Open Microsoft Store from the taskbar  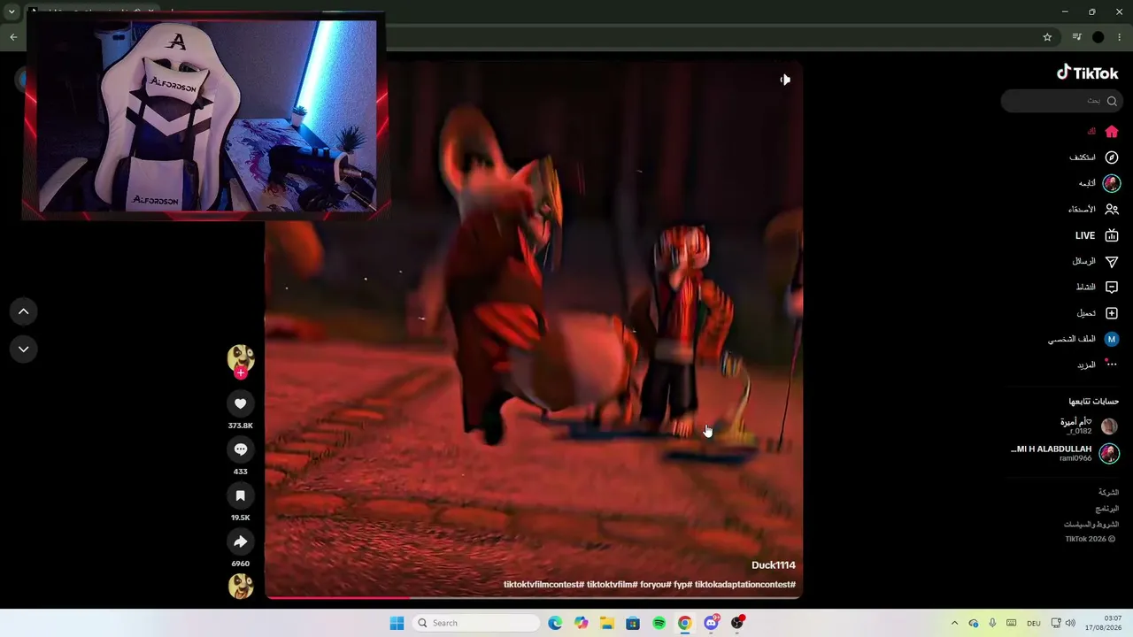[633, 623]
